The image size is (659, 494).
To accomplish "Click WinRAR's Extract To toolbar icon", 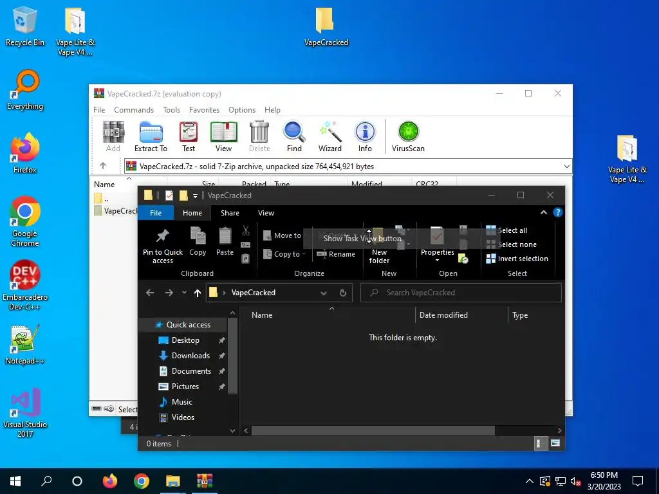I will pyautogui.click(x=151, y=136).
